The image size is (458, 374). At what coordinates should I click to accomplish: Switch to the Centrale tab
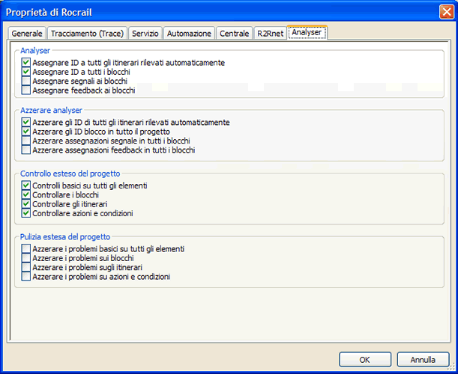tap(233, 34)
